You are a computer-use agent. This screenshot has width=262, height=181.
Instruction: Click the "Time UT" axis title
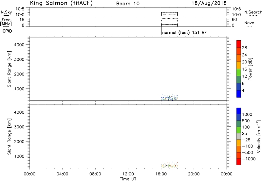pyautogui.click(x=128, y=179)
